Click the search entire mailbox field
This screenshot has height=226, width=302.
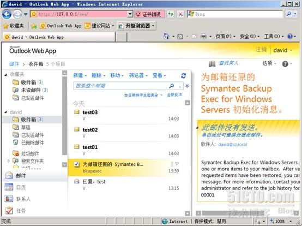coord(121,86)
